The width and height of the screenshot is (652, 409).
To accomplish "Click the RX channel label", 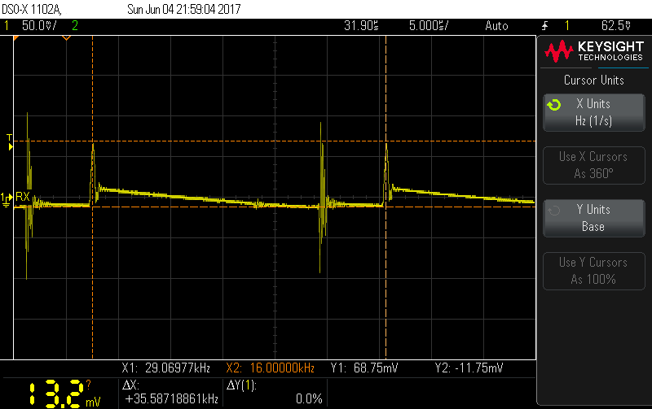I will (23, 197).
